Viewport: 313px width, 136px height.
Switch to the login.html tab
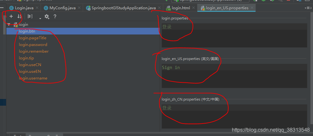[x=181, y=8]
